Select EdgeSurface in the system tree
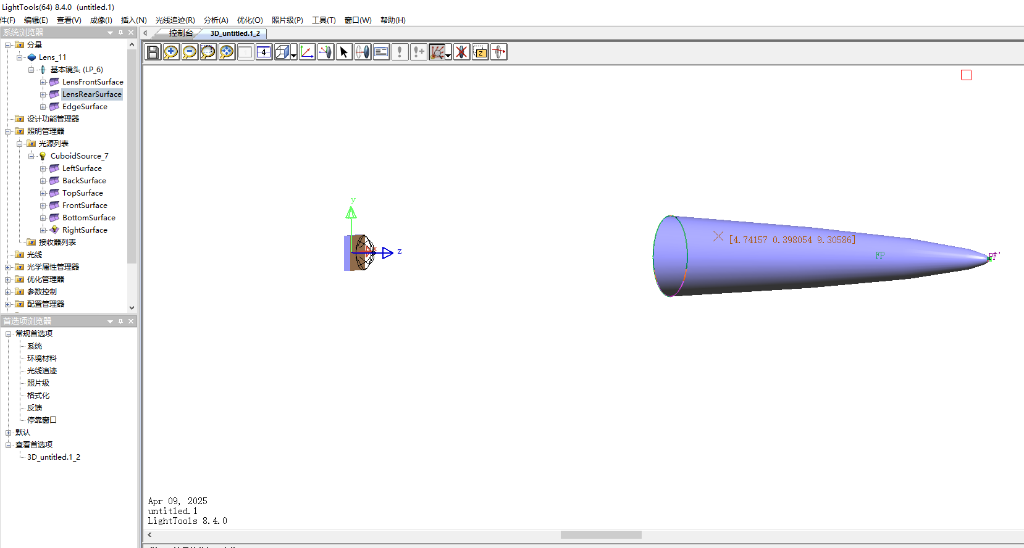The height and width of the screenshot is (548, 1024). [85, 107]
